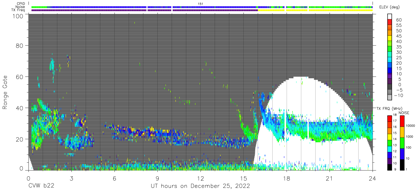Select ELEV colorbar segment between 60 and 55

pyautogui.click(x=389, y=21)
